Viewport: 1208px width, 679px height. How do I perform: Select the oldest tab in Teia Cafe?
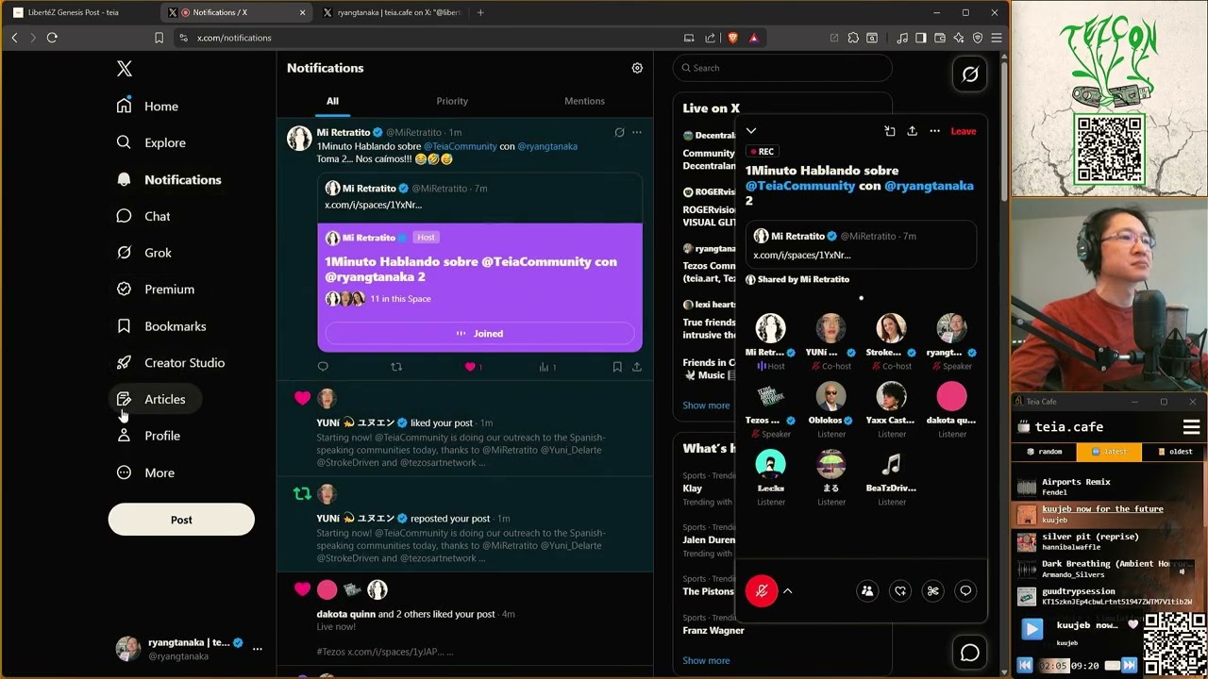1174,452
